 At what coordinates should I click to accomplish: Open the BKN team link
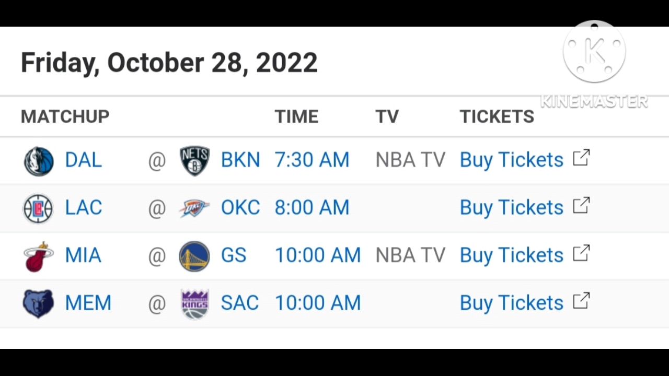[x=240, y=160]
